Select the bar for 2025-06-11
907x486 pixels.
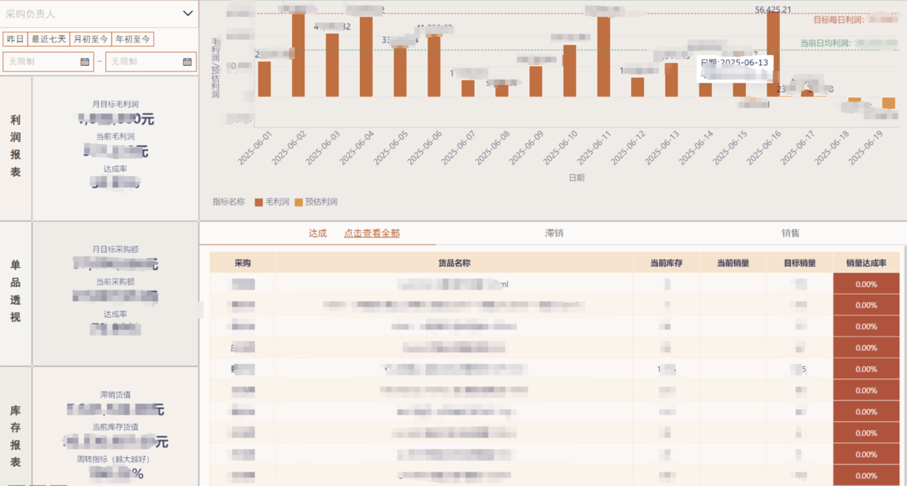coord(603,57)
